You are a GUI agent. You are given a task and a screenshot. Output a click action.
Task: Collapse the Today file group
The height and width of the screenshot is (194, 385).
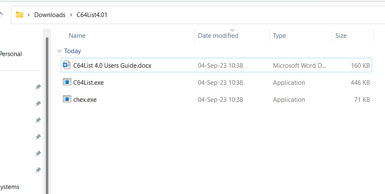pos(58,51)
